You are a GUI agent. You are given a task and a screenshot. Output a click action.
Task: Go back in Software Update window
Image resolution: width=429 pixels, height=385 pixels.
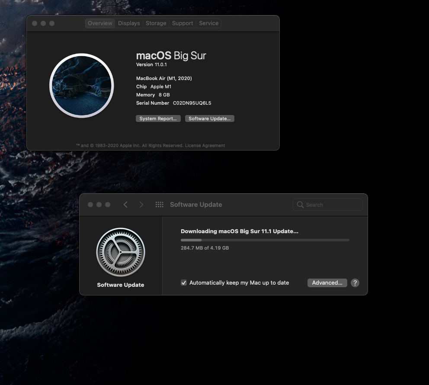click(x=125, y=205)
